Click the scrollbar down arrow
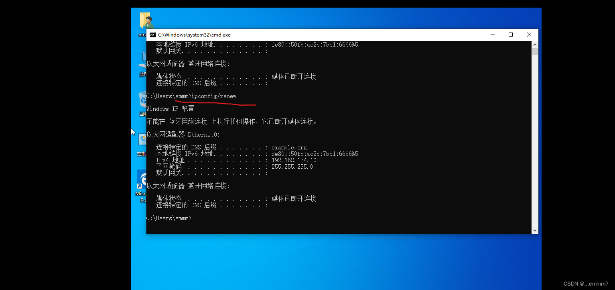 click(535, 230)
